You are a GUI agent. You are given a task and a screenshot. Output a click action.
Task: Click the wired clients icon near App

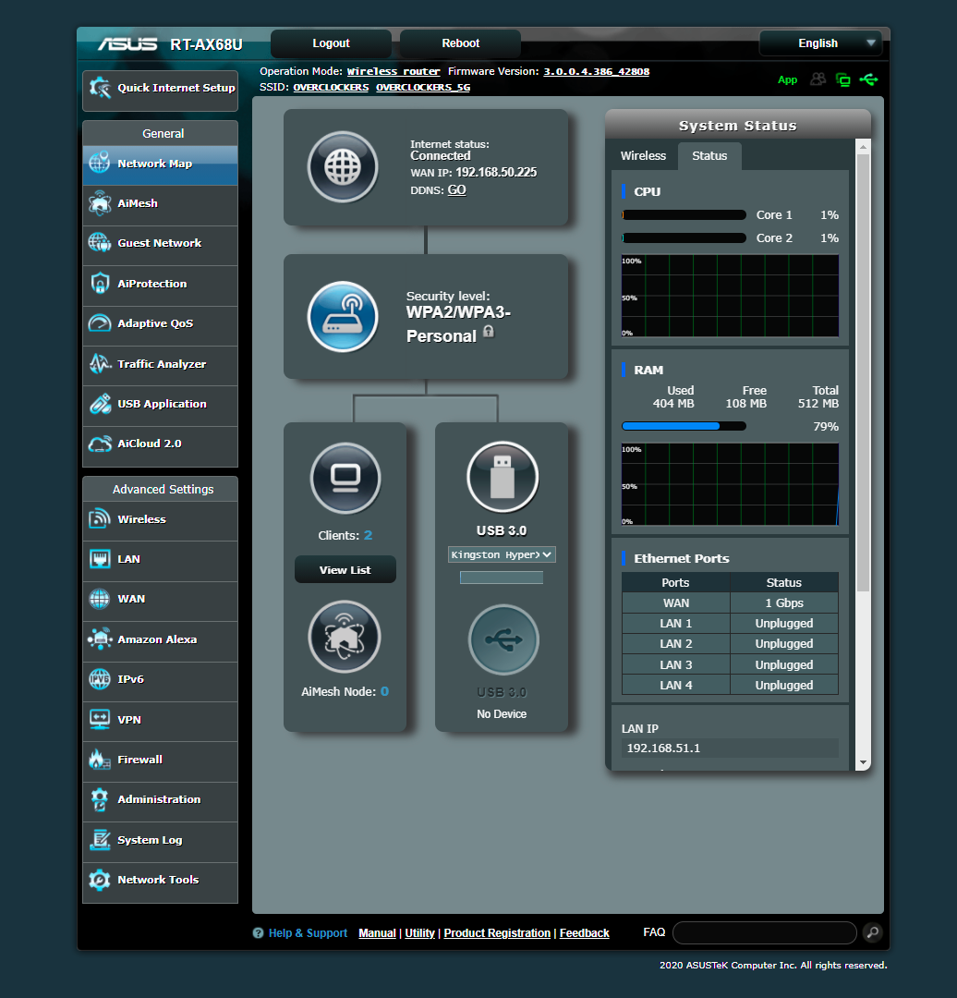click(x=842, y=79)
